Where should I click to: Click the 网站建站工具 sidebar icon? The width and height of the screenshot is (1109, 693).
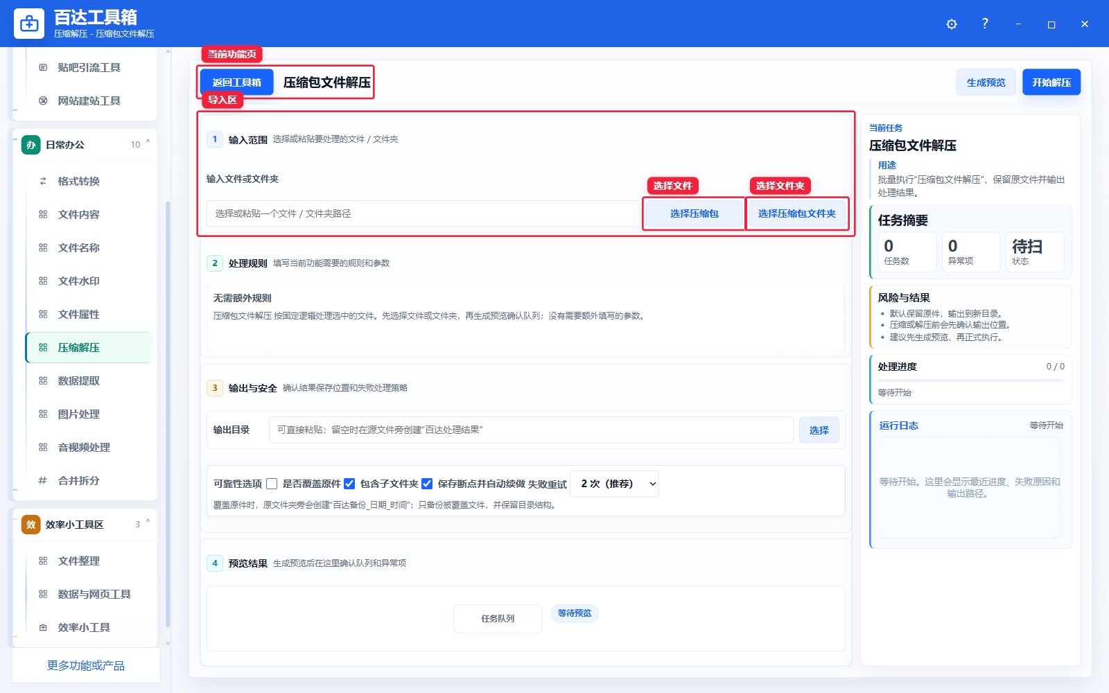(43, 100)
